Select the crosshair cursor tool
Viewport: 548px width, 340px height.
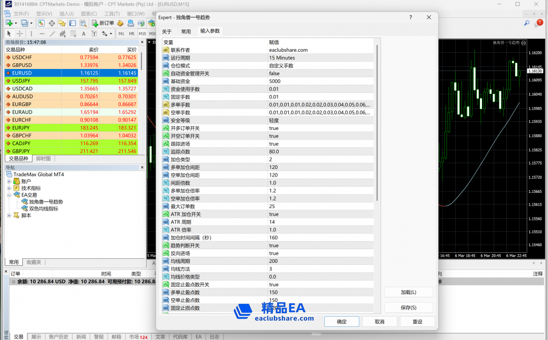click(x=20, y=33)
